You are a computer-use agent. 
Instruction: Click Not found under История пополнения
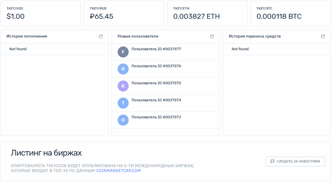click(x=18, y=49)
